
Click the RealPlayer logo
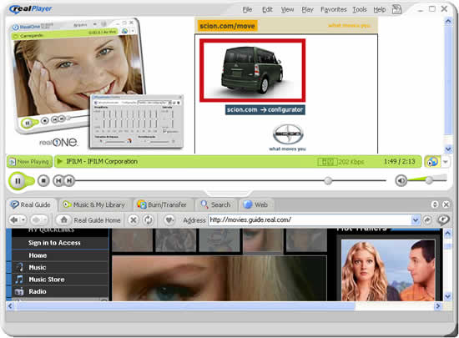pos(31,9)
